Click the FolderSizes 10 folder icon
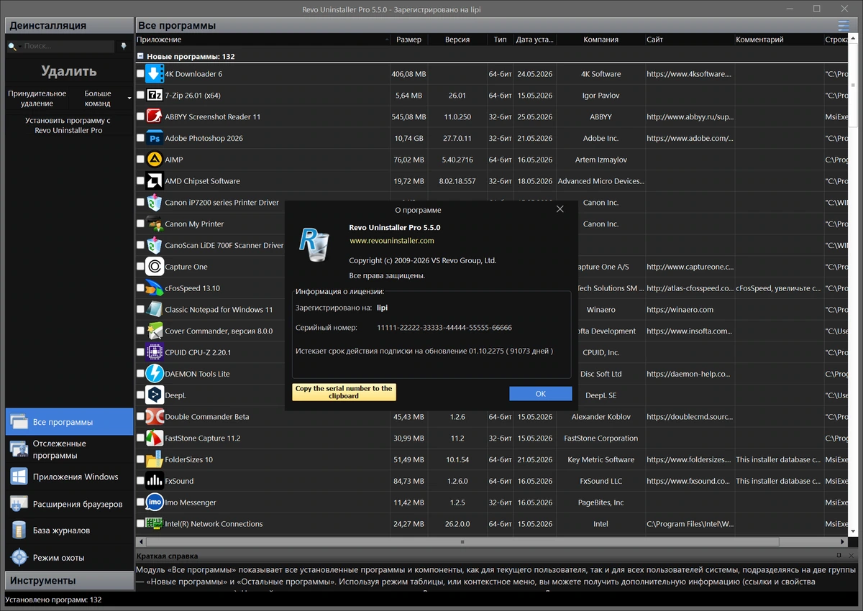 (x=155, y=459)
